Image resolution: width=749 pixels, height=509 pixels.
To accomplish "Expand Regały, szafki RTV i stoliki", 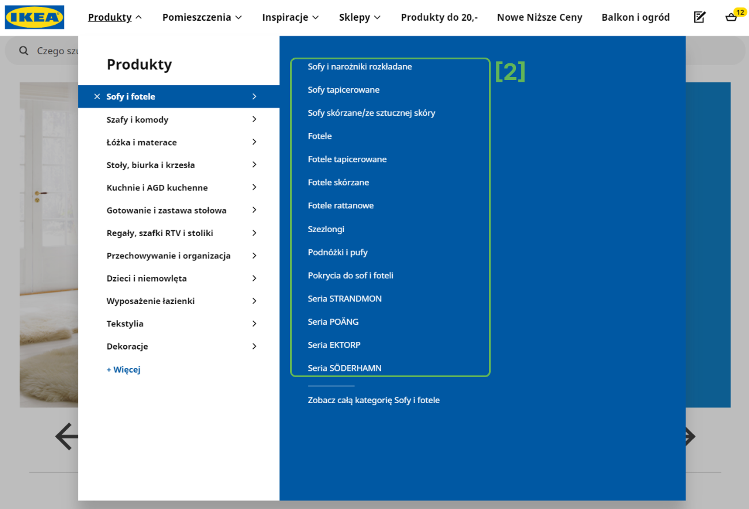I will point(179,233).
